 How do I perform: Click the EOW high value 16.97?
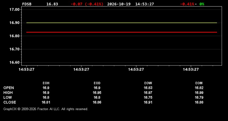[148, 93]
